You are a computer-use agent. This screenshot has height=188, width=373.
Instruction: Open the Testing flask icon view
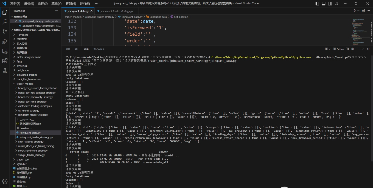5,70
